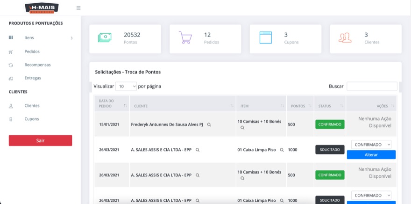
Task: Open magnifier under 10 Camisas in 15/01/2021 row
Action: coord(242,128)
